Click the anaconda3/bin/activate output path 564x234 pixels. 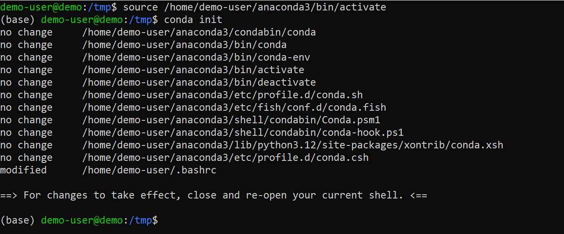(193, 70)
